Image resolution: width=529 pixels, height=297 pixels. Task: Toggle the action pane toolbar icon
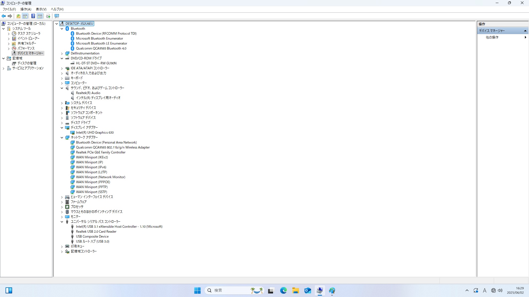point(40,16)
